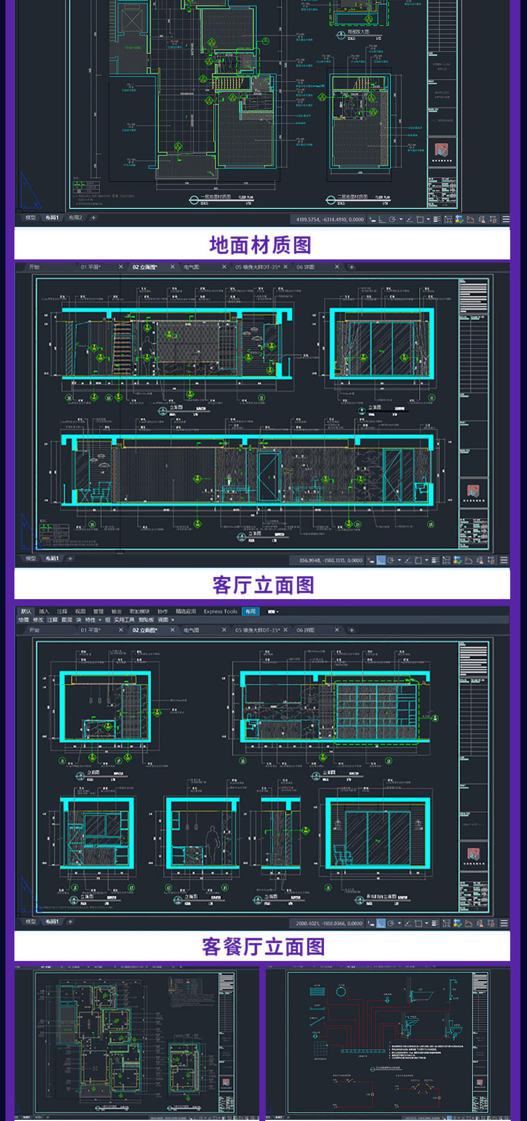Switch to 模型 tab in the 地面材质图 window
The width and height of the screenshot is (527, 1121).
tap(31, 218)
